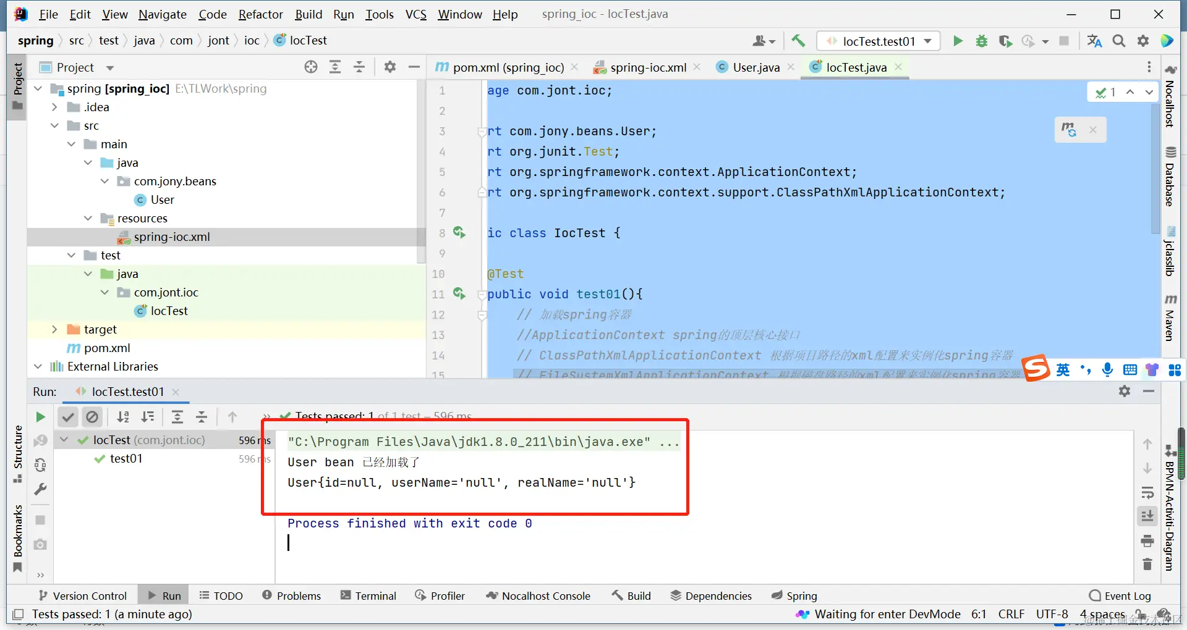The image size is (1187, 630).
Task: Collapse the spring [spring_ioc] root node
Action: (x=38, y=89)
